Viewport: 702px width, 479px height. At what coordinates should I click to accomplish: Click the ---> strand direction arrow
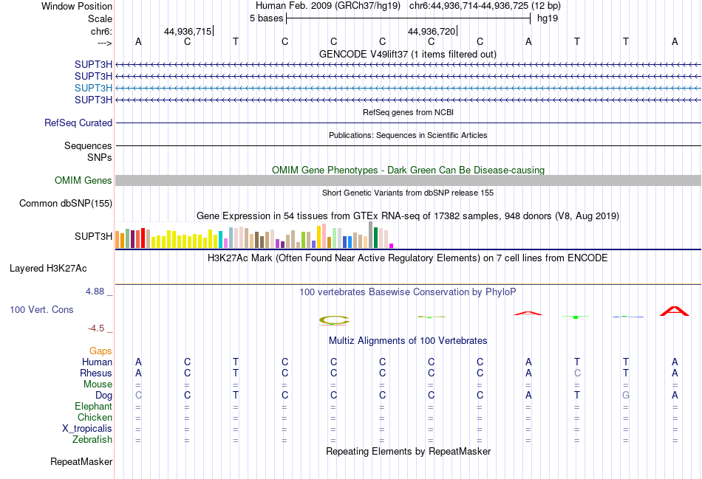coord(105,43)
